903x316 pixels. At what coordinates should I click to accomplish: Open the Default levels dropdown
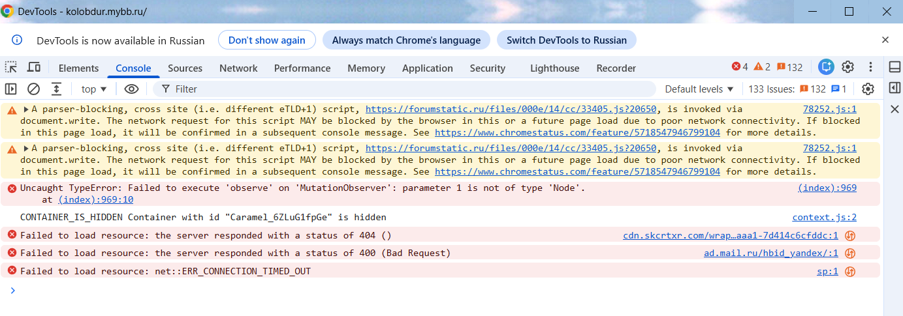[699, 89]
